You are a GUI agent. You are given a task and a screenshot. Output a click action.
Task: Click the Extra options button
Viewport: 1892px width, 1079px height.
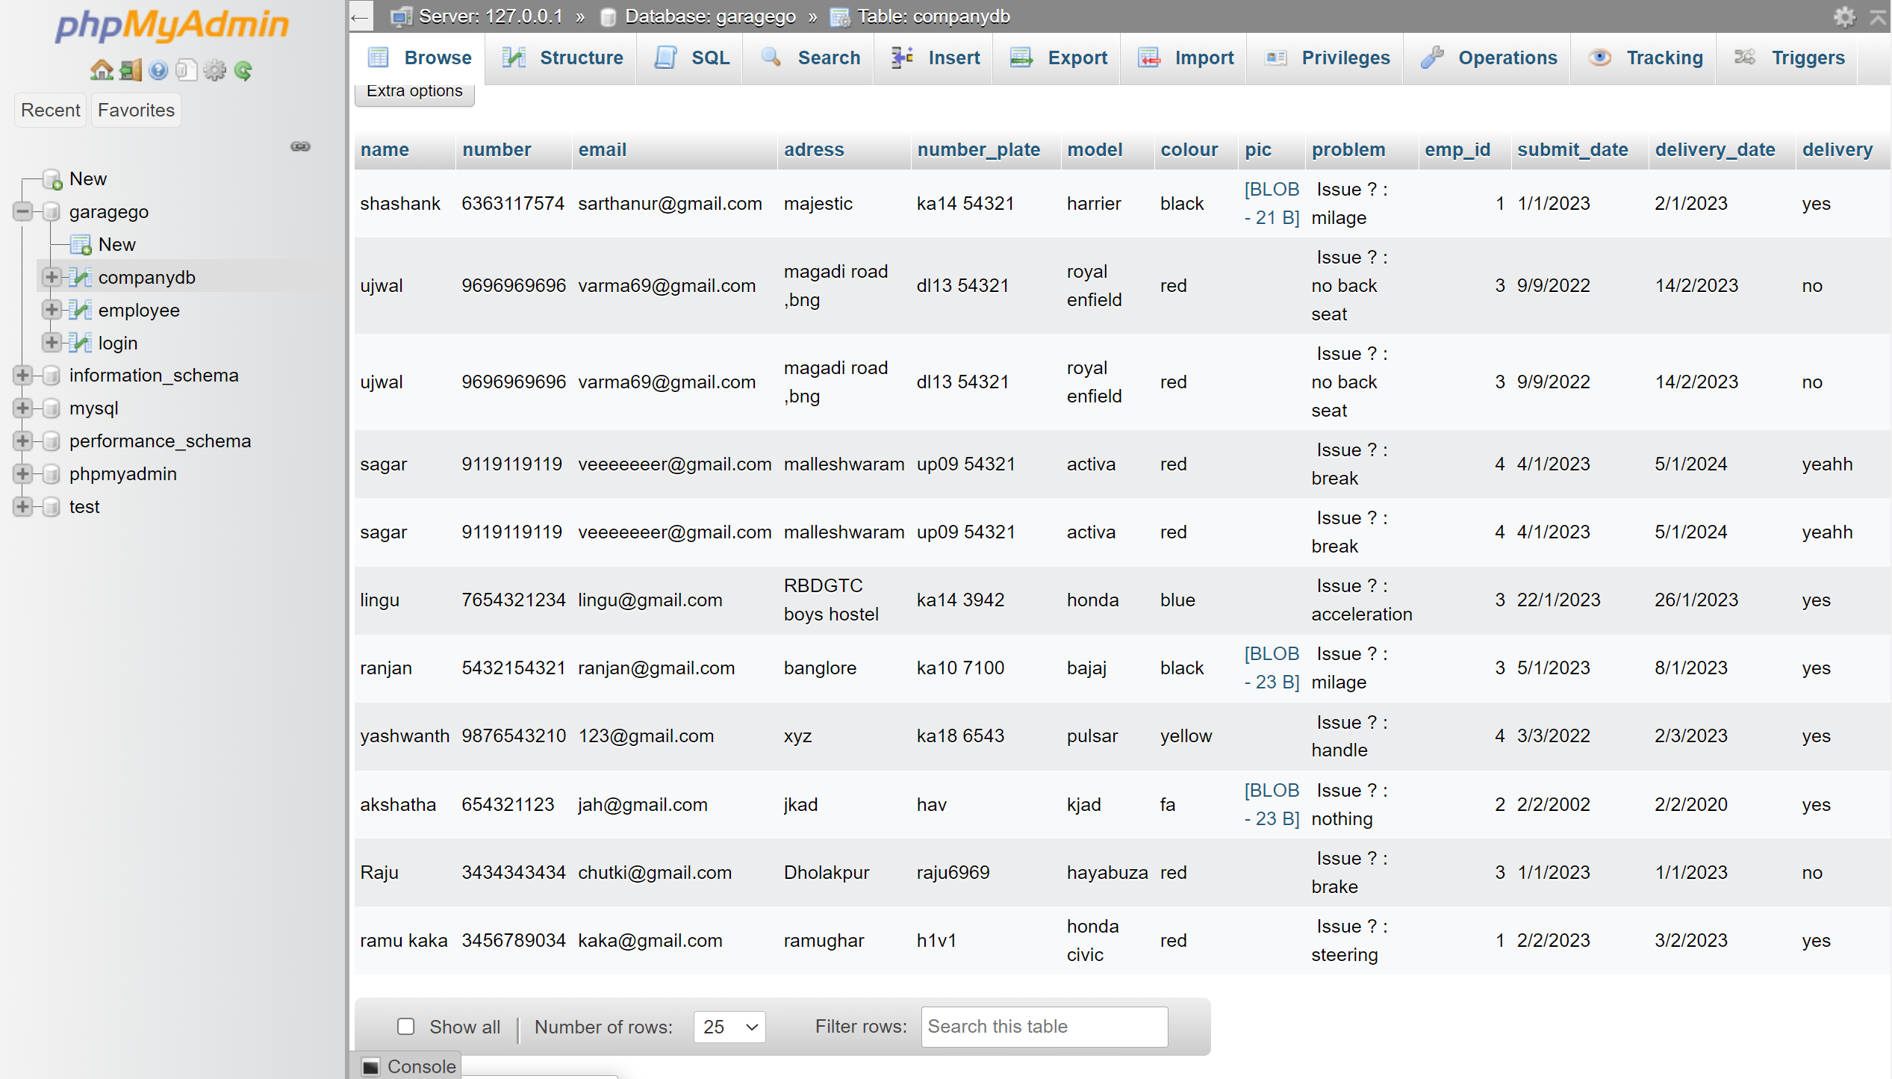tap(414, 91)
